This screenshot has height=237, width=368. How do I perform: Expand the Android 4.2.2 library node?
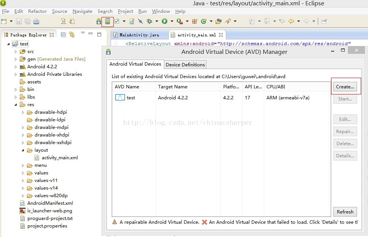coord(16,67)
